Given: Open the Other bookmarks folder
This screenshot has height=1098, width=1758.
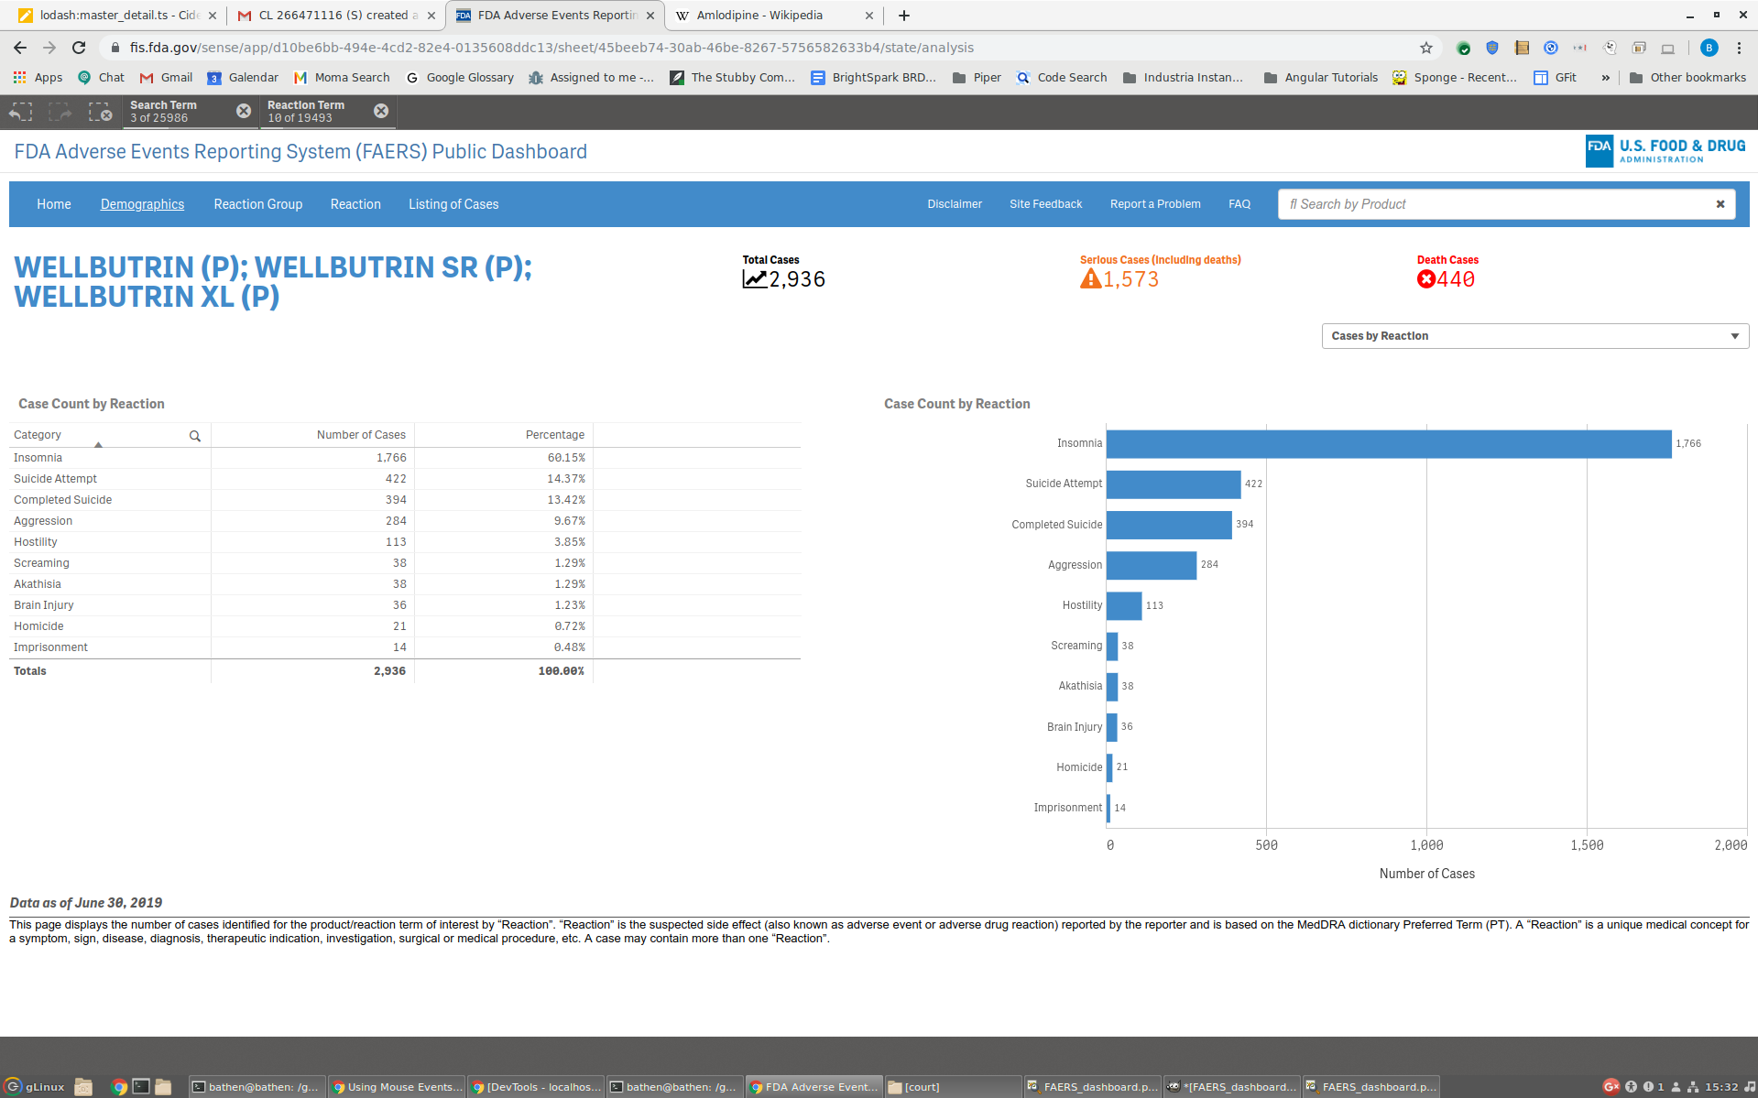Looking at the screenshot, I should (1687, 78).
